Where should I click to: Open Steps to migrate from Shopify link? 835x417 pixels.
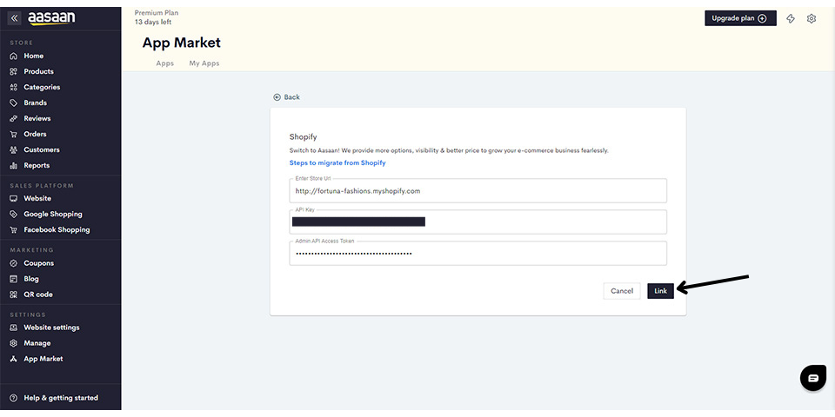point(337,162)
